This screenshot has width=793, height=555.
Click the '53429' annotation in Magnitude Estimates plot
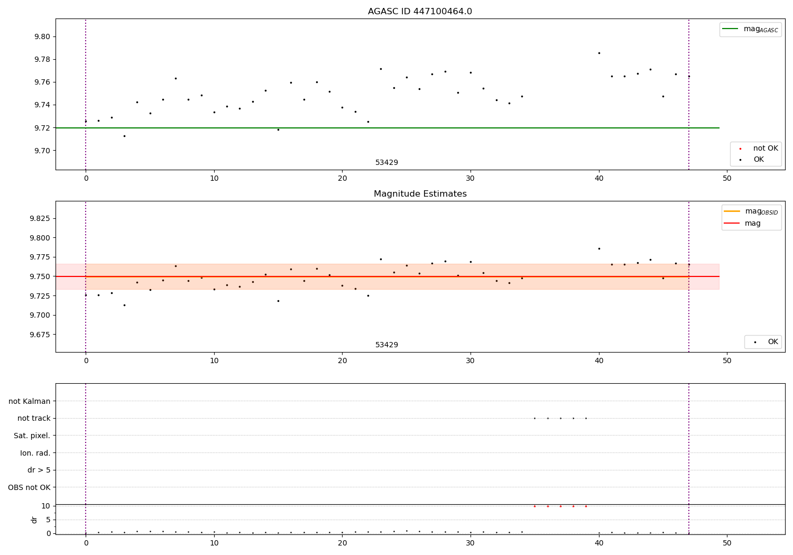pyautogui.click(x=386, y=345)
